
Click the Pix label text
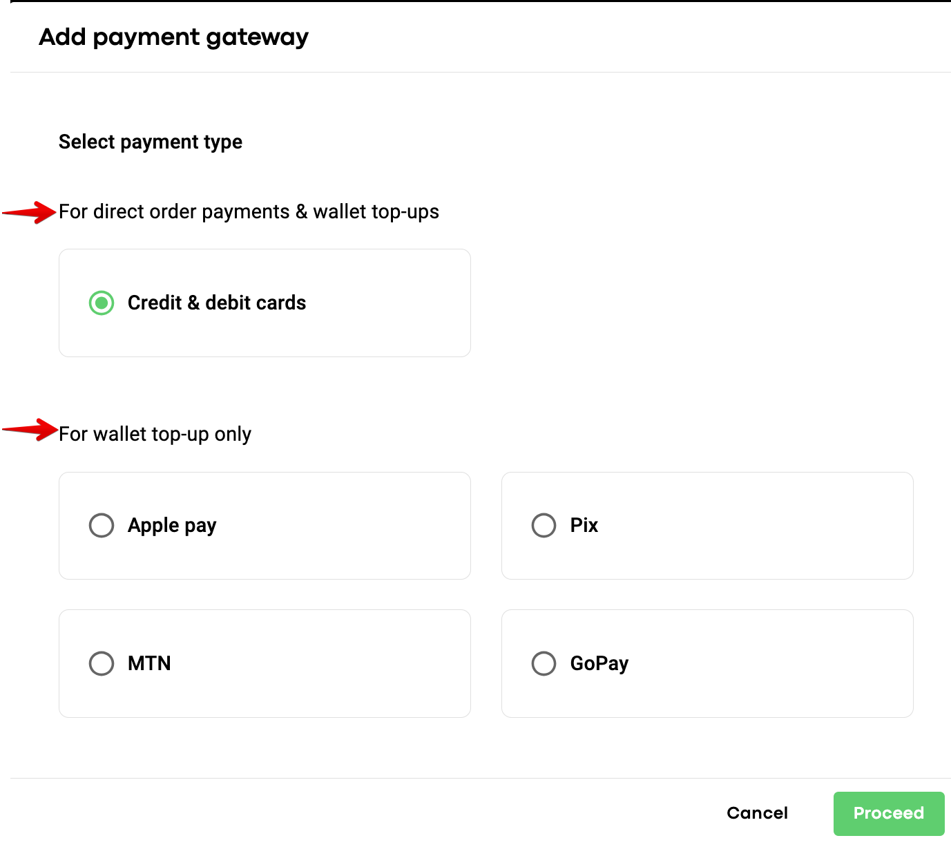[x=584, y=525]
